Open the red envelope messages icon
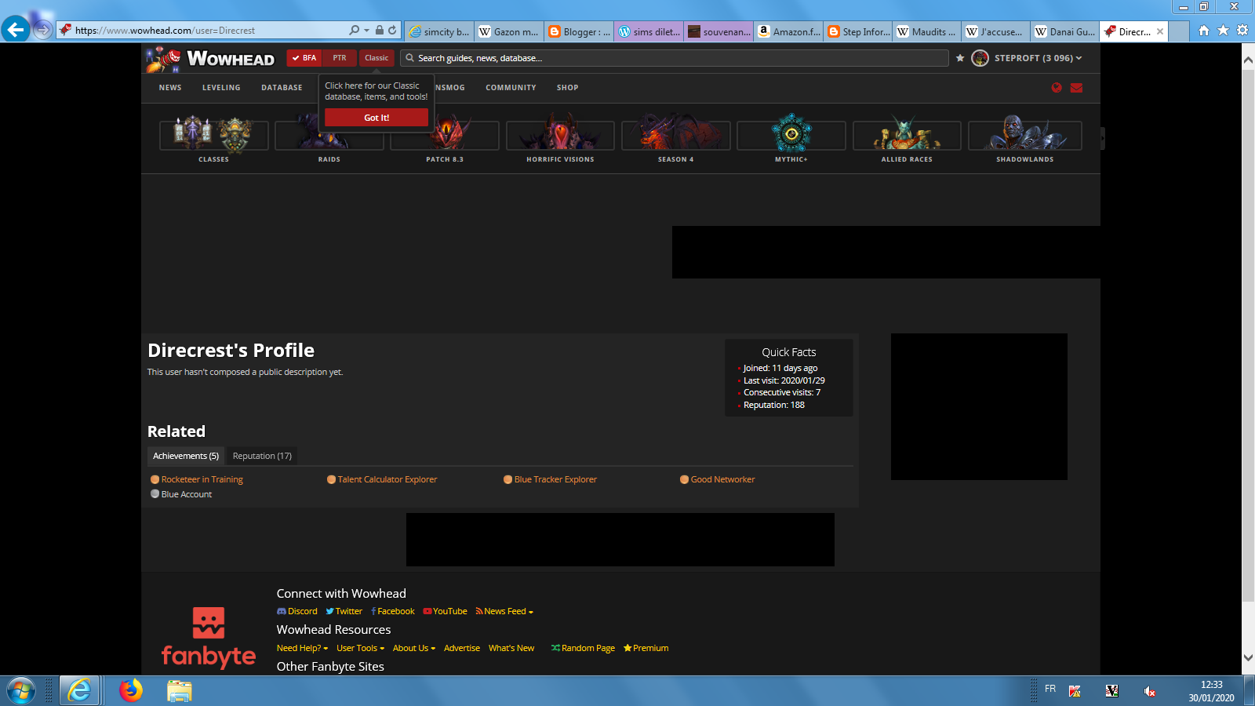 (x=1076, y=88)
